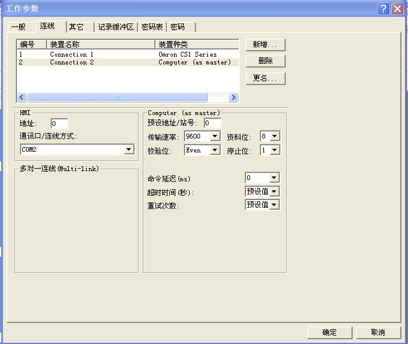This screenshot has width=408, height=344.
Task: Click the HMI 地址 input field
Action: 59,124
